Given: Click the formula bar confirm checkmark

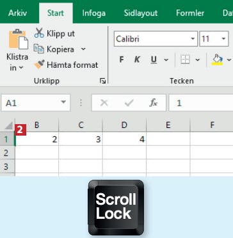Looking at the screenshot, I should pyautogui.click(x=129, y=103).
